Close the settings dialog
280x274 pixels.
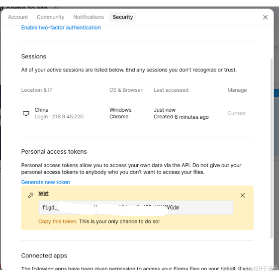pyautogui.click(x=265, y=17)
